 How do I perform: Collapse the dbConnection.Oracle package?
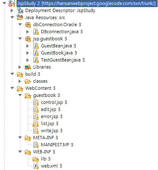[x=20, y=25]
